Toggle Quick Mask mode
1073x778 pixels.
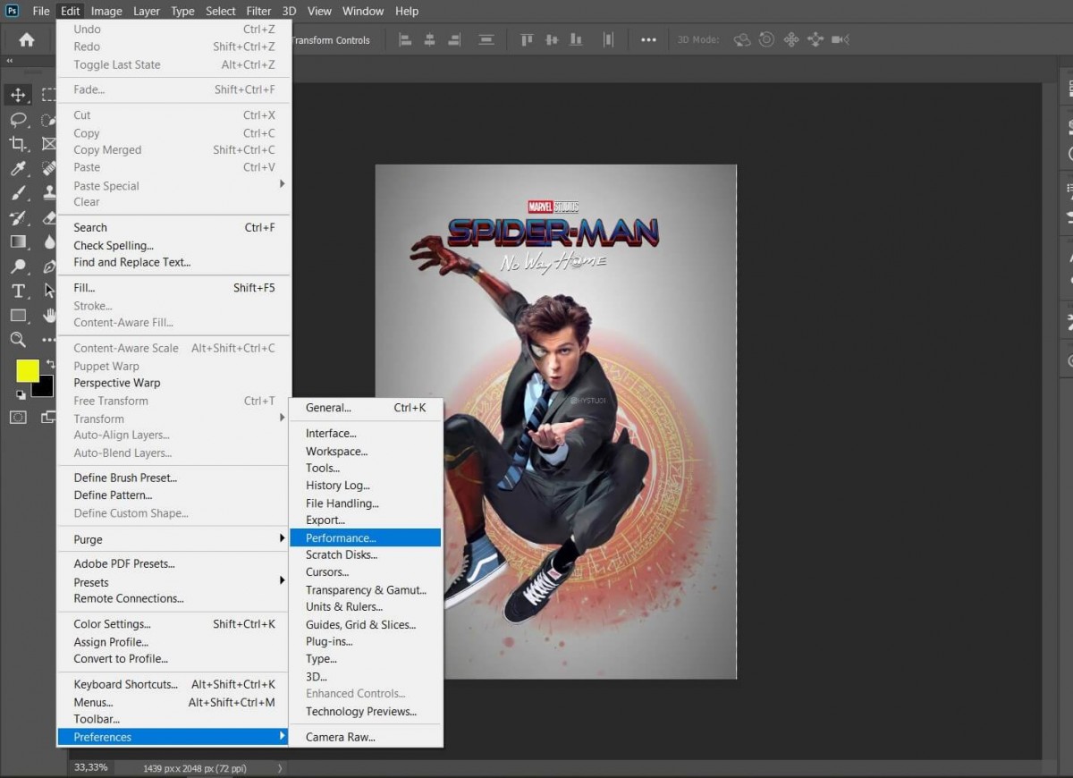coord(18,417)
